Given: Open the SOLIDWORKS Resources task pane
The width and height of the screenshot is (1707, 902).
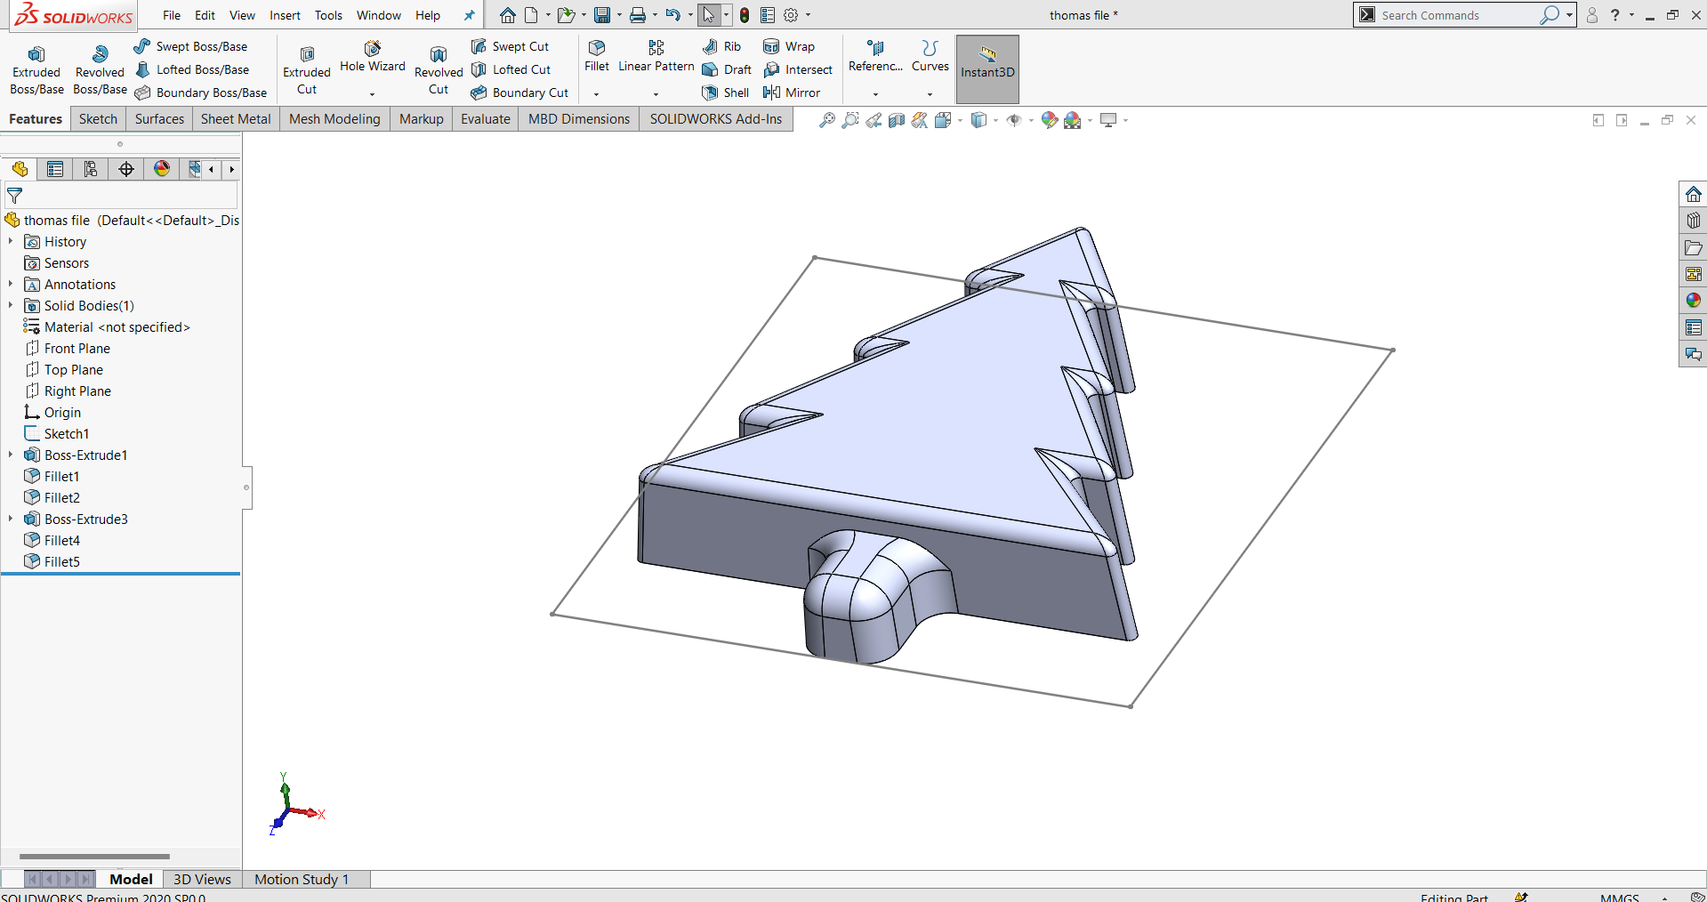Looking at the screenshot, I should (1694, 194).
